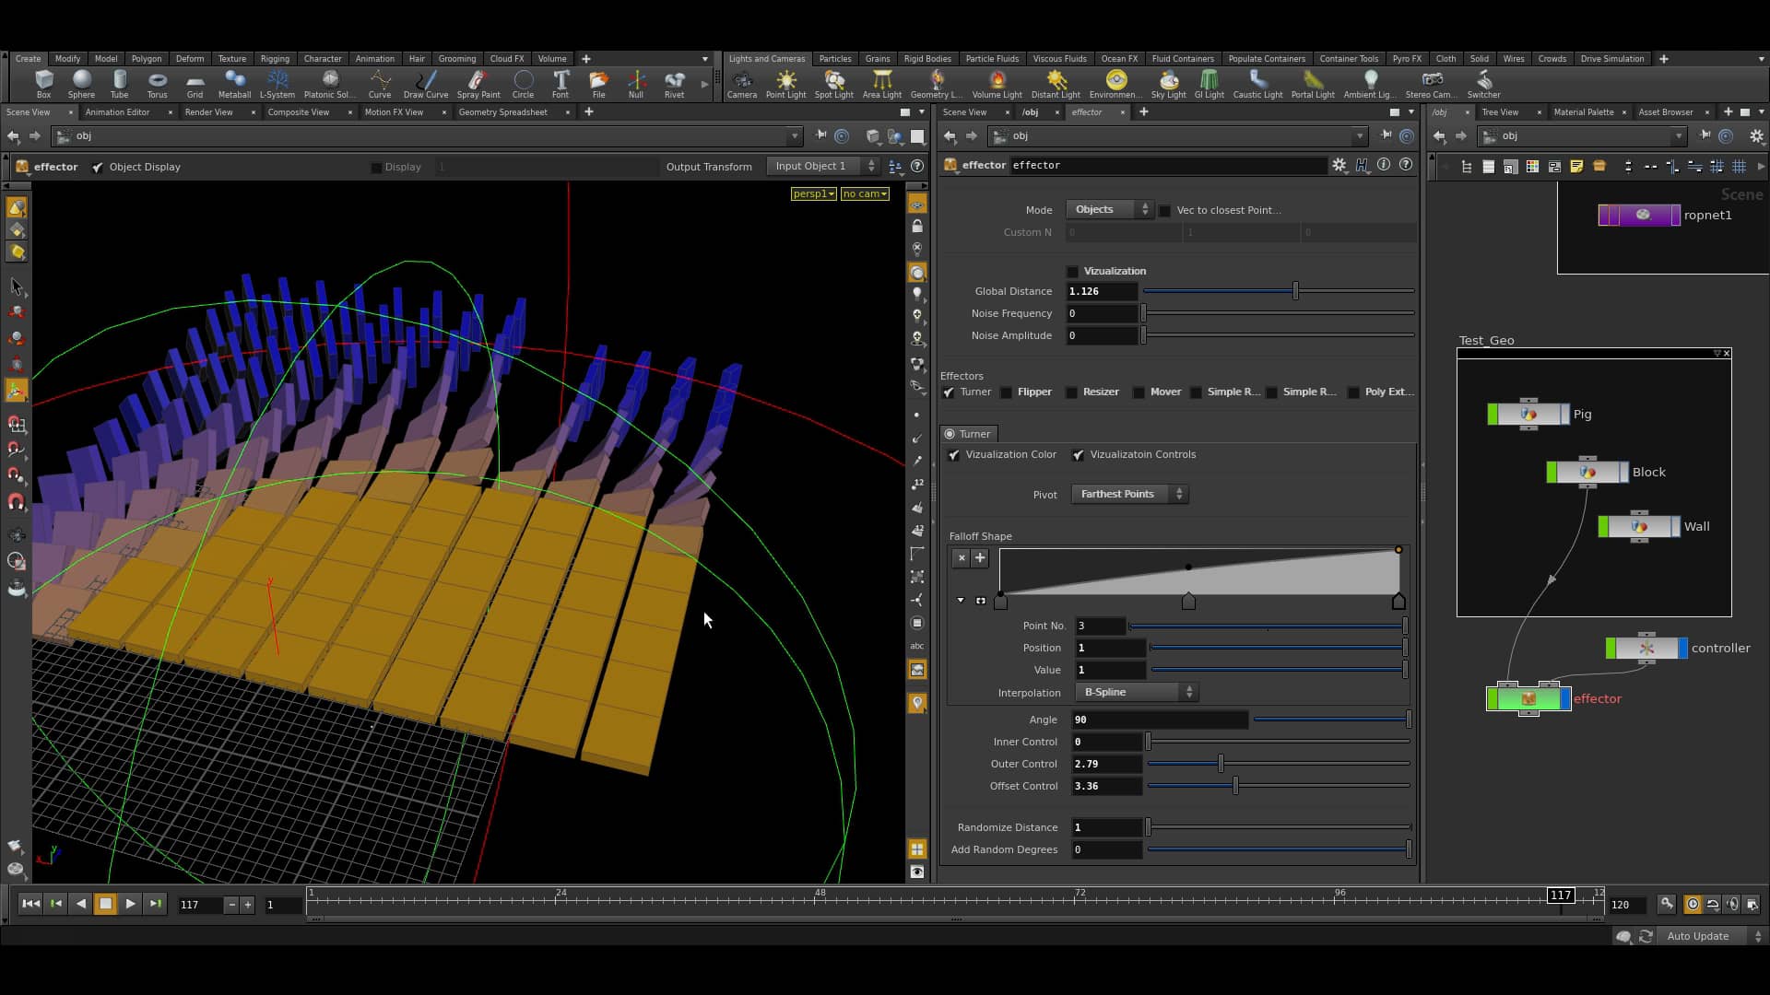Viewport: 1770px width, 995px height.
Task: Click the play button in the playbar
Action: 130,904
